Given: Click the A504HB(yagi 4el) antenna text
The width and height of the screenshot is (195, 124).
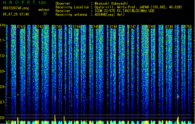Looking at the screenshot, I should (109, 15).
